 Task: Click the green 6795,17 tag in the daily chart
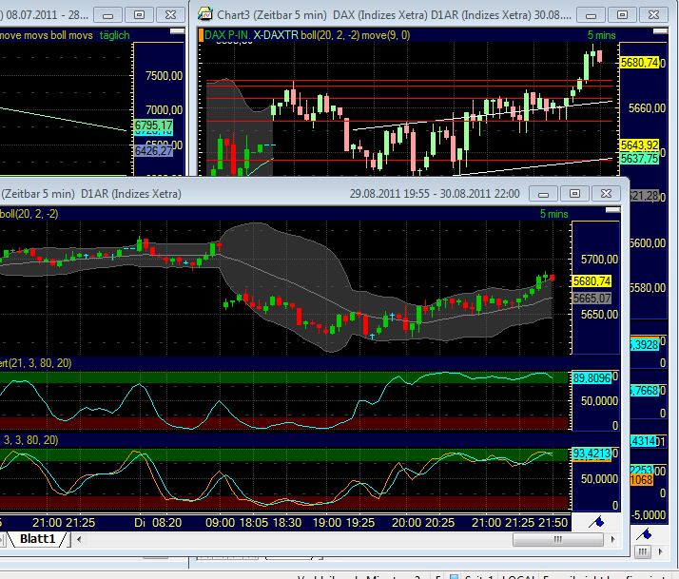[x=153, y=125]
